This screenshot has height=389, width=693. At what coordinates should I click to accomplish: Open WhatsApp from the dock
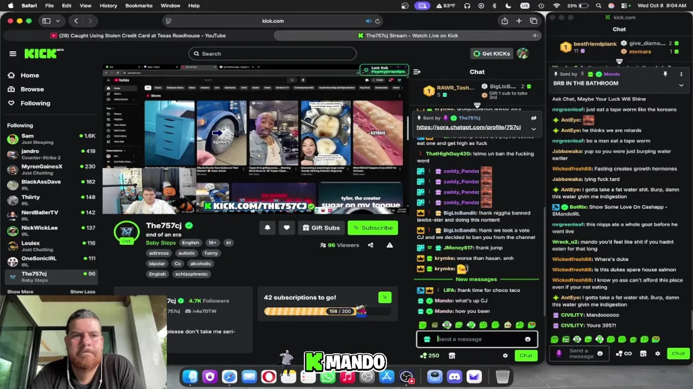(x=328, y=377)
